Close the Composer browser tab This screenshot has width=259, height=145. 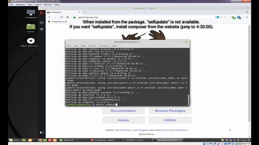click(x=79, y=12)
